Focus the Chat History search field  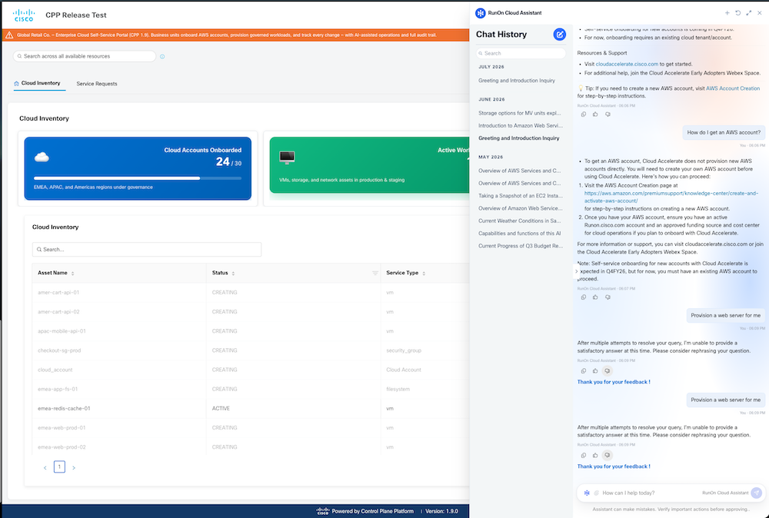tap(521, 54)
